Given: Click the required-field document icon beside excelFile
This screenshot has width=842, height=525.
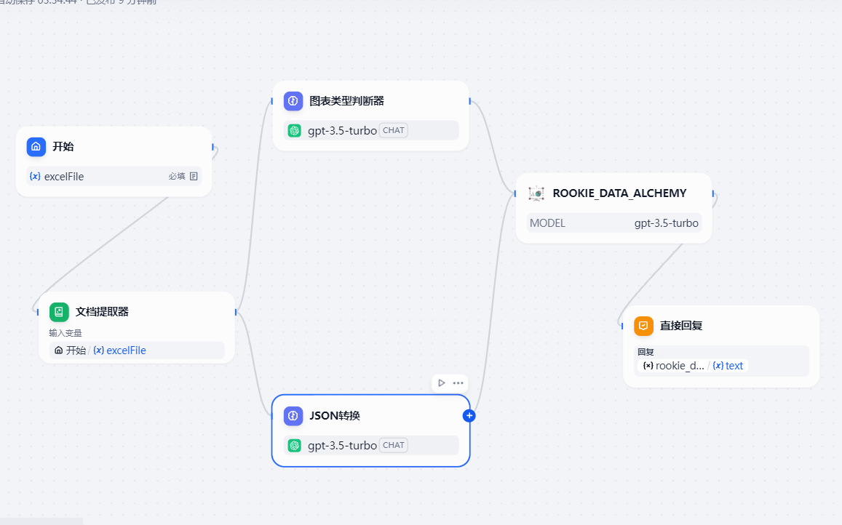Looking at the screenshot, I should (x=194, y=176).
